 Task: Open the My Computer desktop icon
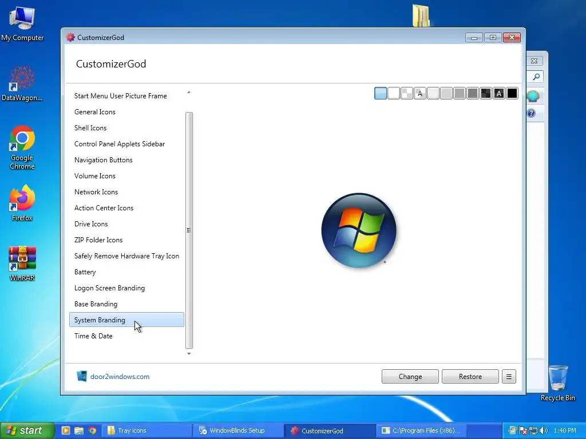coord(22,24)
